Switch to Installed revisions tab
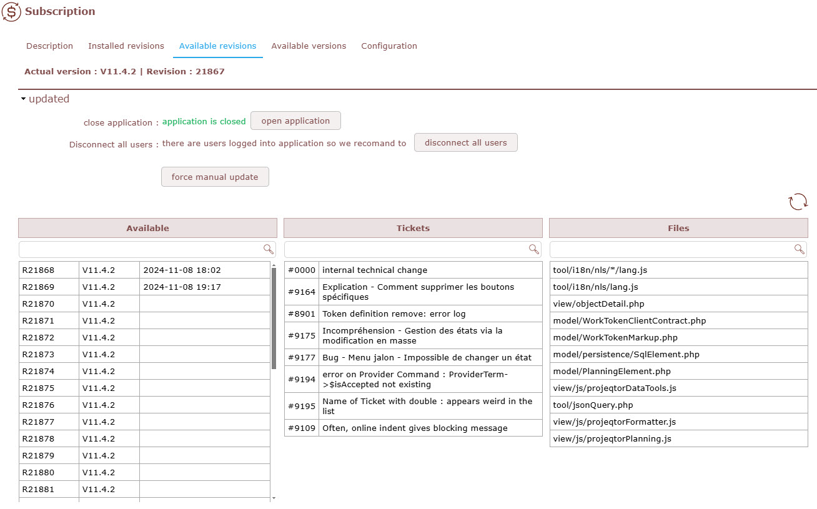The height and width of the screenshot is (509, 817). coord(126,46)
